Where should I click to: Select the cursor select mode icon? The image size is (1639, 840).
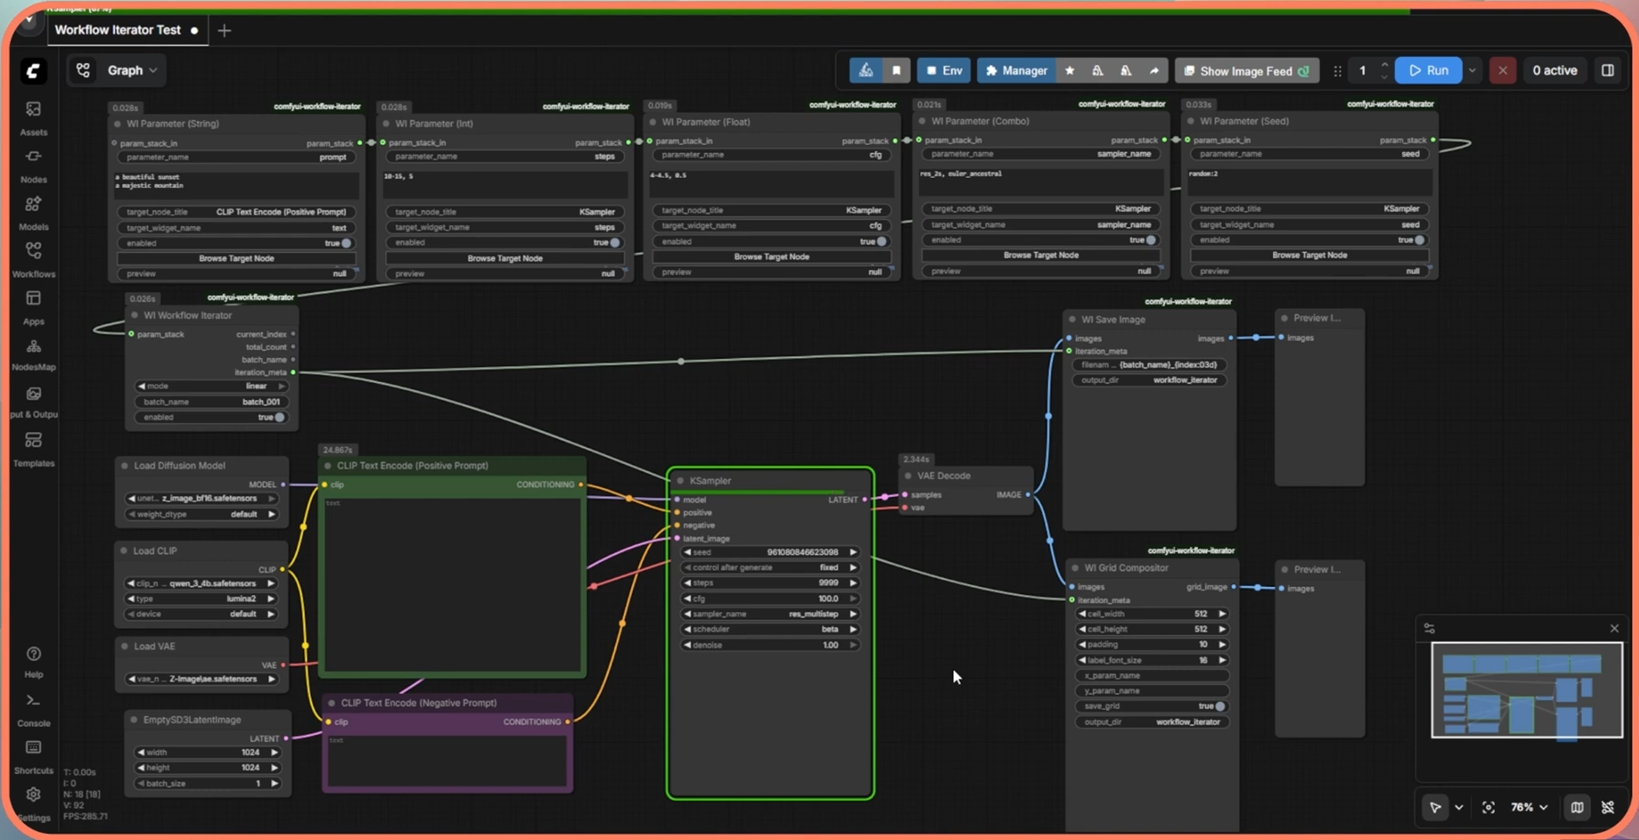1435,808
